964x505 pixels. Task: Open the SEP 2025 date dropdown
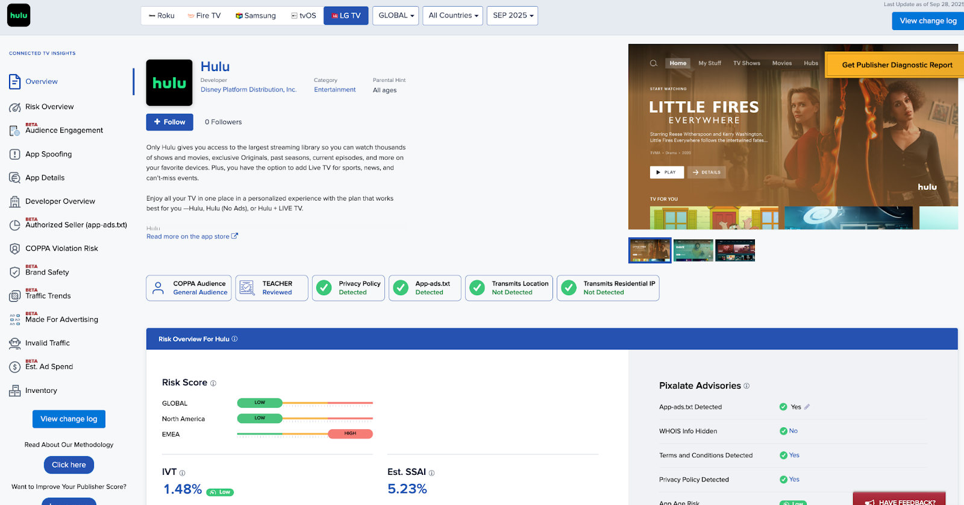(513, 16)
